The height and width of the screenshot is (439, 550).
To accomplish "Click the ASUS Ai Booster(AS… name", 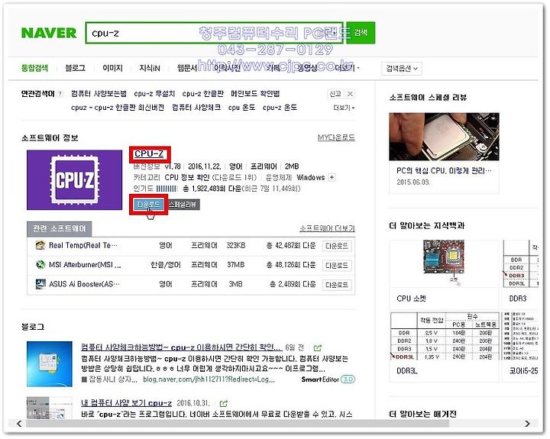I will click(x=84, y=284).
